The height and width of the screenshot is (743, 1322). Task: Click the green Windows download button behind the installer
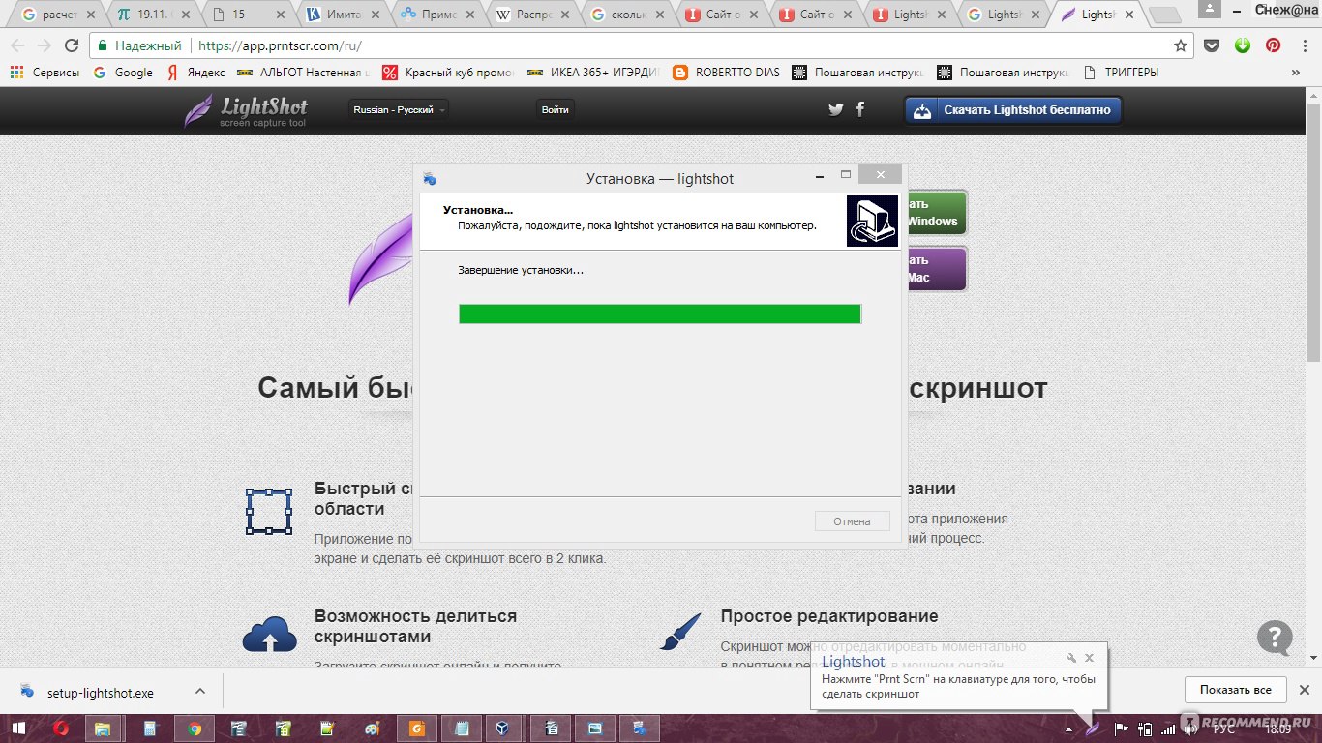coord(935,213)
